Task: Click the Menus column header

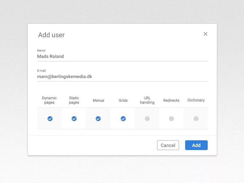Action: [x=98, y=100]
